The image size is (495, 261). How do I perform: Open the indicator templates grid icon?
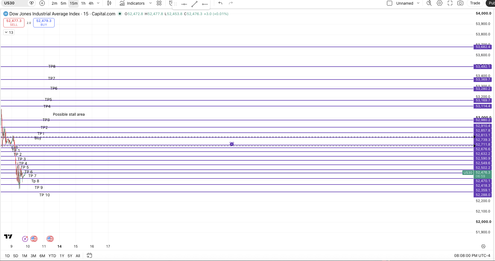tap(159, 3)
